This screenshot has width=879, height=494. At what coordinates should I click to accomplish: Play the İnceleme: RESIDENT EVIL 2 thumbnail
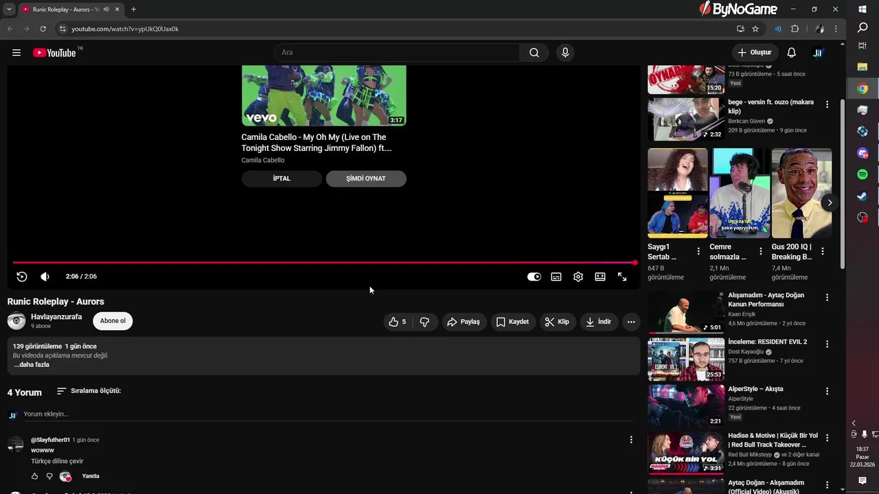coord(686,359)
